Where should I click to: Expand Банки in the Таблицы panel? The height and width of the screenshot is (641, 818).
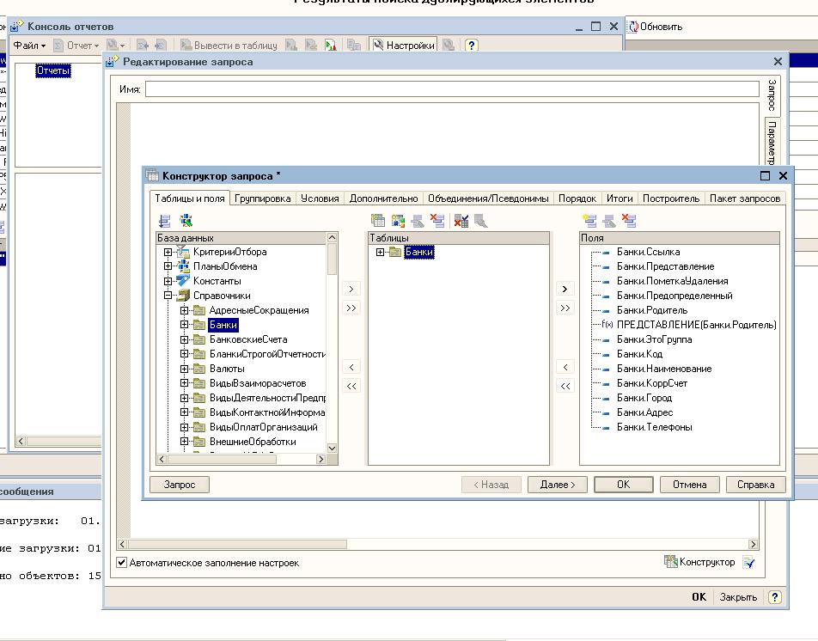[380, 252]
